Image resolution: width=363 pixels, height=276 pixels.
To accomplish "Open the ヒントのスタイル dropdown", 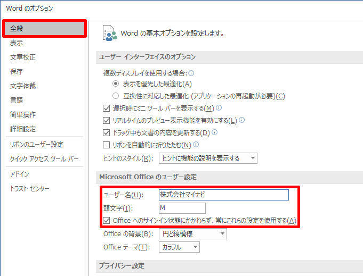I will (x=208, y=158).
